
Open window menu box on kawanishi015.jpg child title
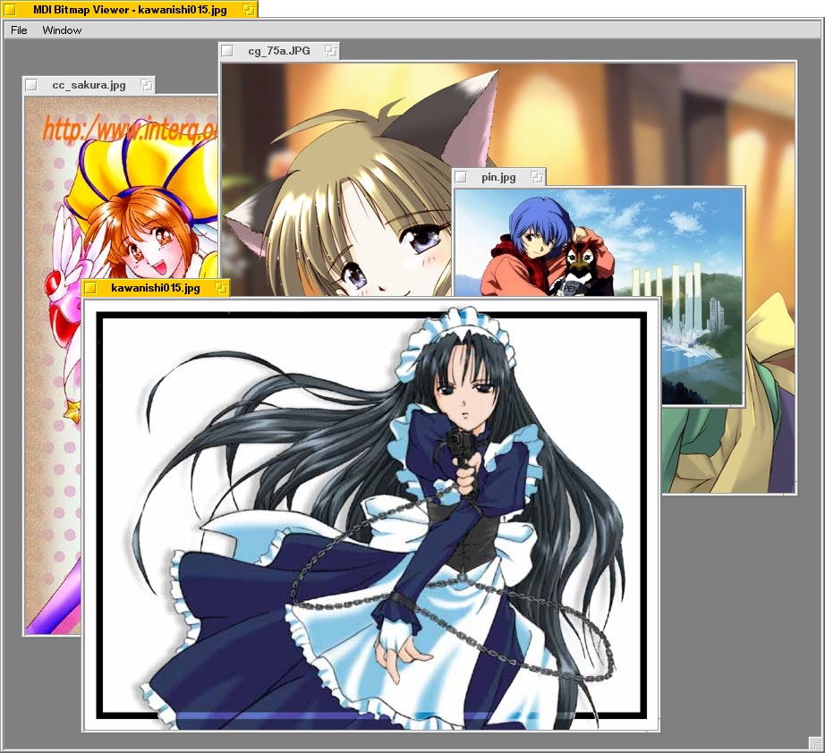coord(90,288)
